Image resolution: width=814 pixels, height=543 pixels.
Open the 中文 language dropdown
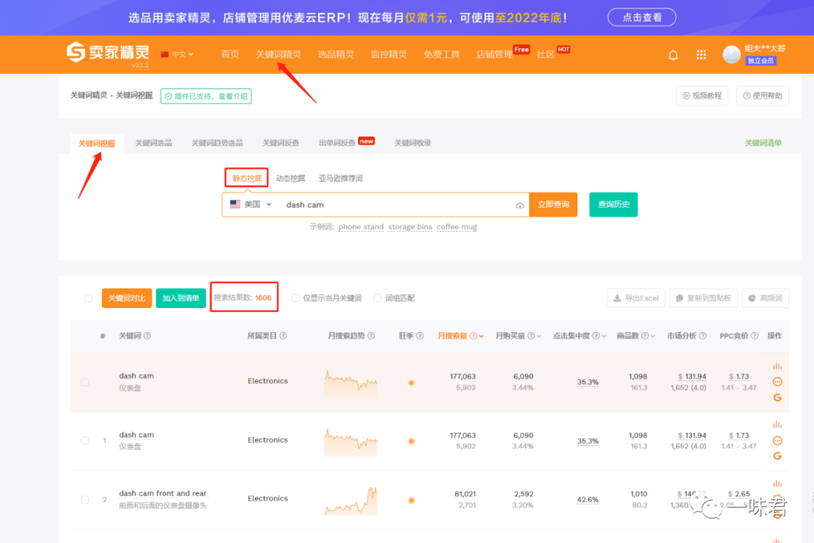coord(178,54)
